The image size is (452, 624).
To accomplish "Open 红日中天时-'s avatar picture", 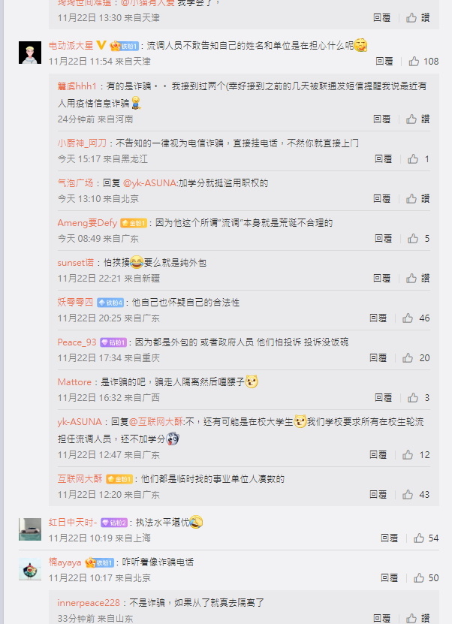I will (30, 529).
